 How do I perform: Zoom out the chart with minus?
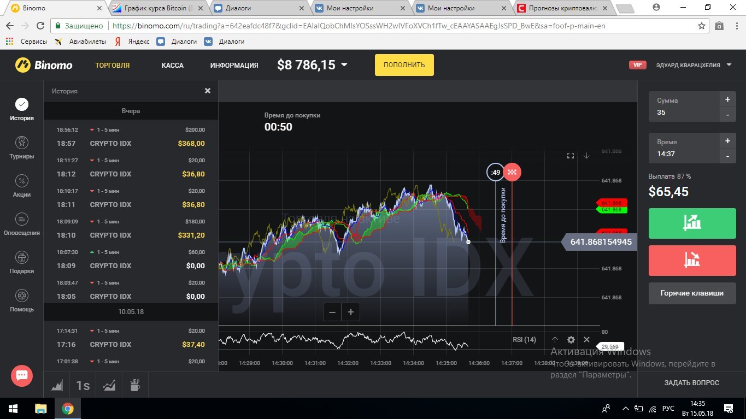[x=332, y=312]
